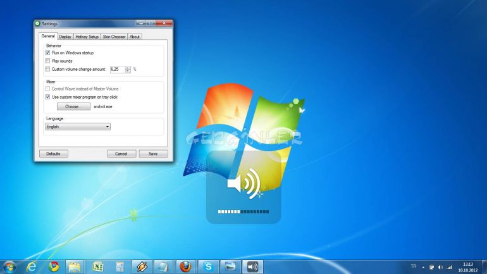The image size is (487, 274).
Task: Open the Hotkey Setup tab
Action: click(x=87, y=37)
